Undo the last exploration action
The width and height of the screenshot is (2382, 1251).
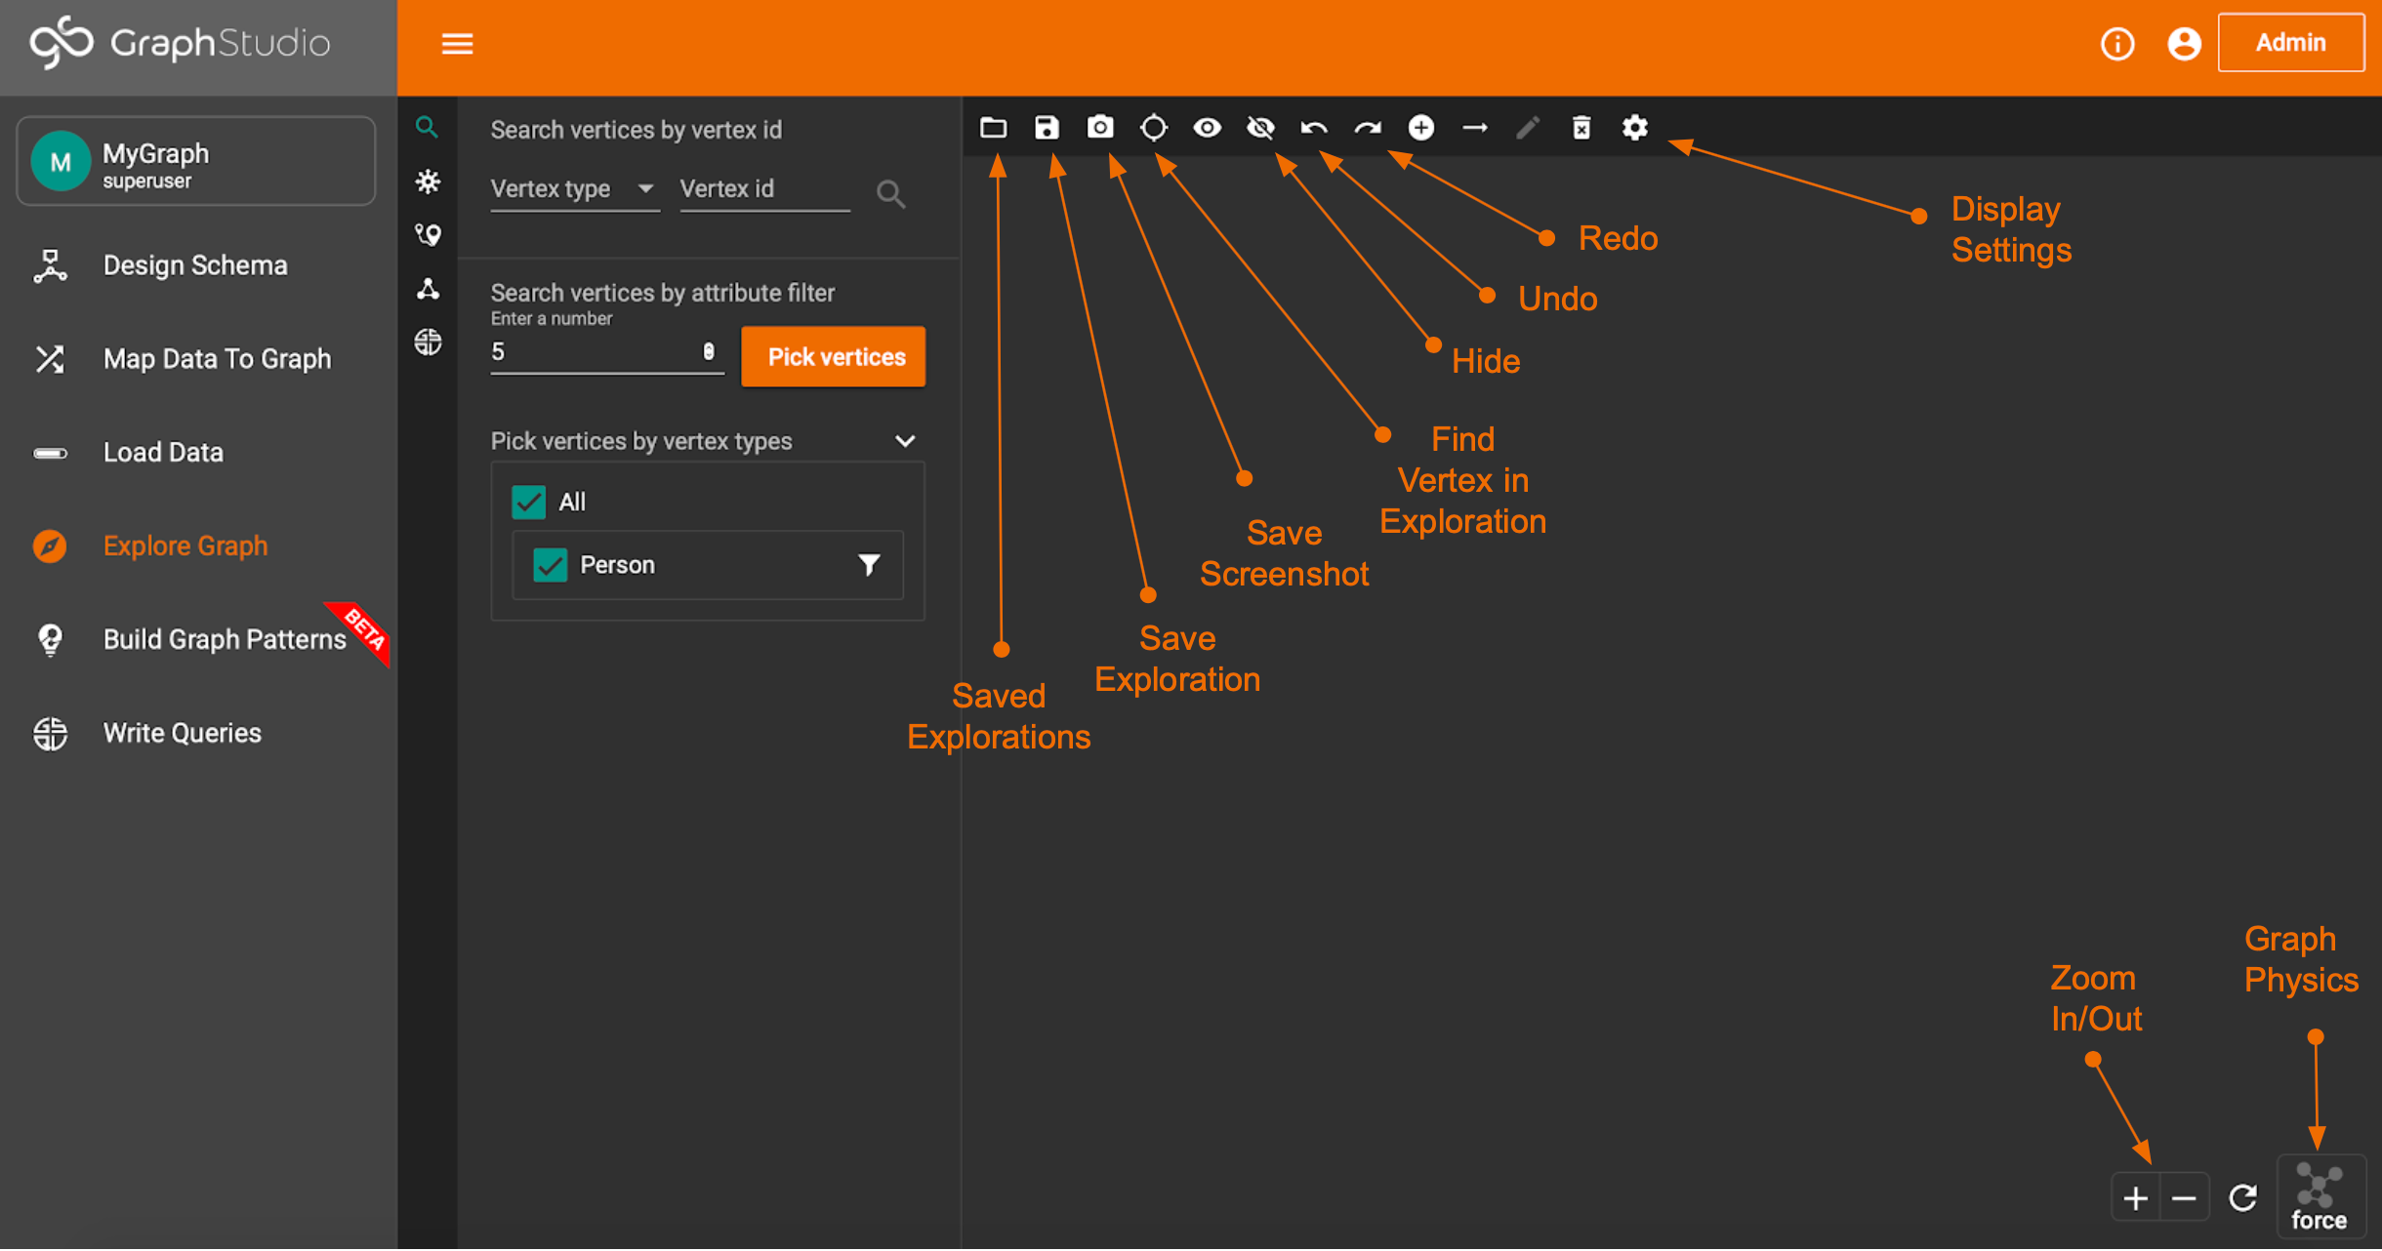tap(1314, 128)
